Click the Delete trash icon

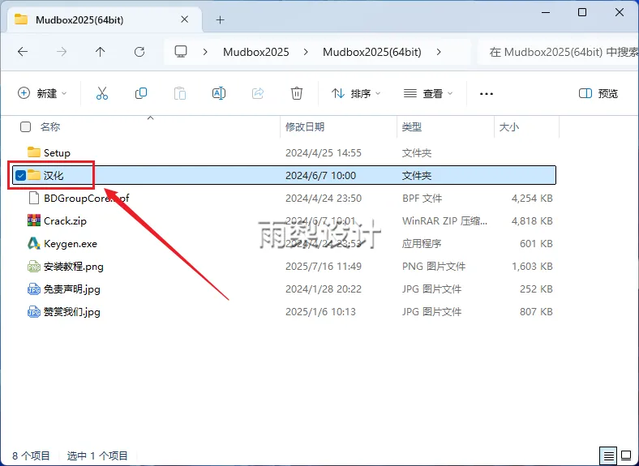pos(297,94)
